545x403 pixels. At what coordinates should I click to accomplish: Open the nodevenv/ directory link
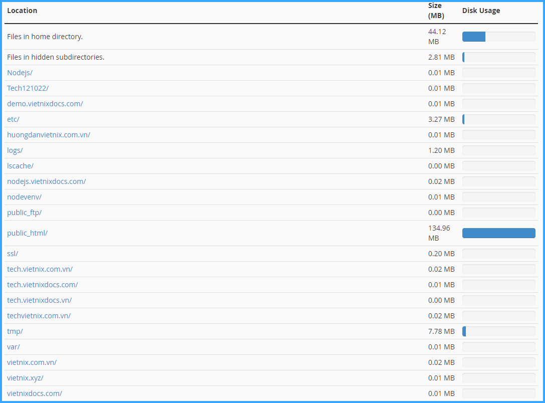tap(25, 197)
